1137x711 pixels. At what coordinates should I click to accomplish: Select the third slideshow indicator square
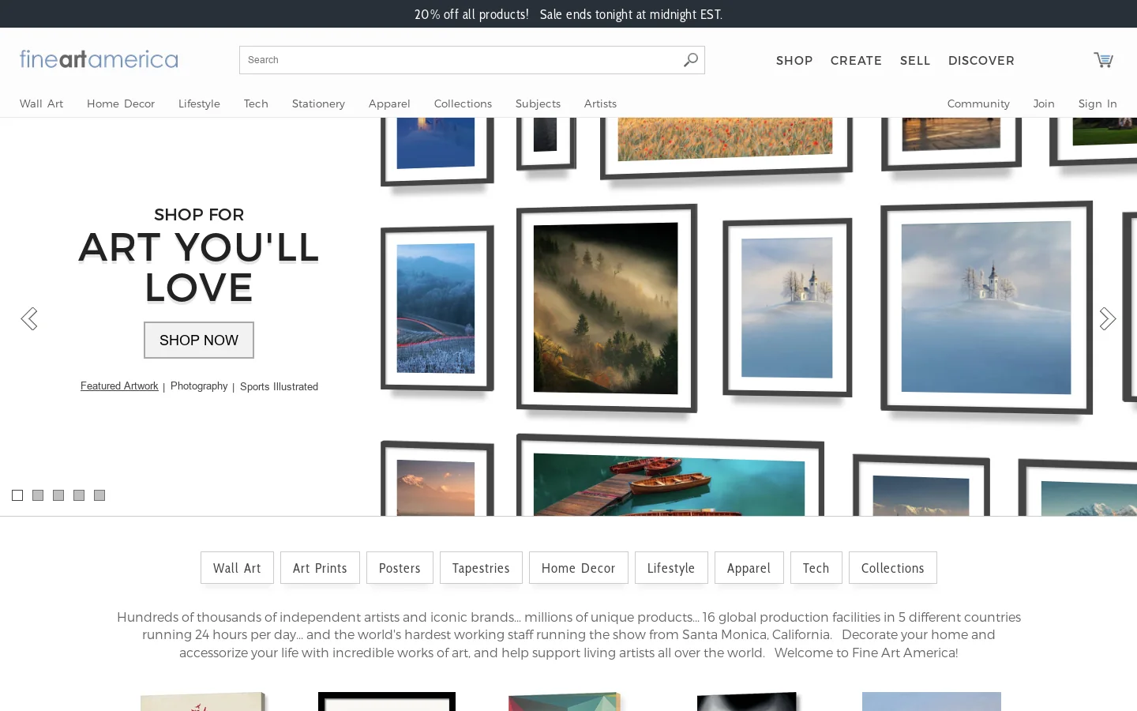coord(58,495)
